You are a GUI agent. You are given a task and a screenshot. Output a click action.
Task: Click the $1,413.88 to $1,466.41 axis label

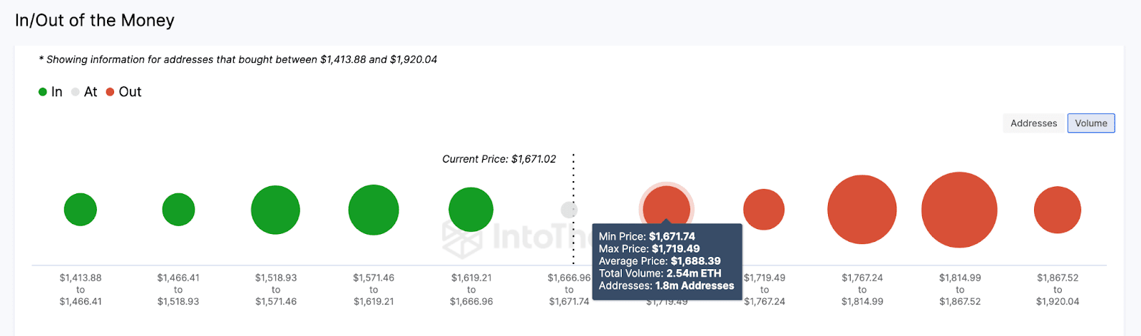[x=81, y=290]
